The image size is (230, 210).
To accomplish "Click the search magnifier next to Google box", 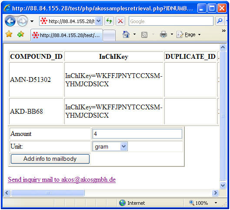I will tap(220, 21).
